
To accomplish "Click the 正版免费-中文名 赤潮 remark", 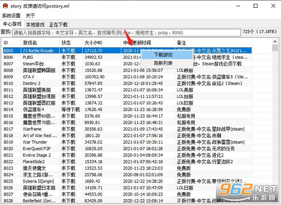I will tap(199, 135).
